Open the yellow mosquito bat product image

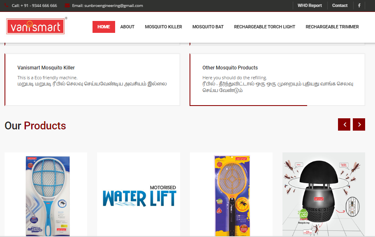[231, 194]
